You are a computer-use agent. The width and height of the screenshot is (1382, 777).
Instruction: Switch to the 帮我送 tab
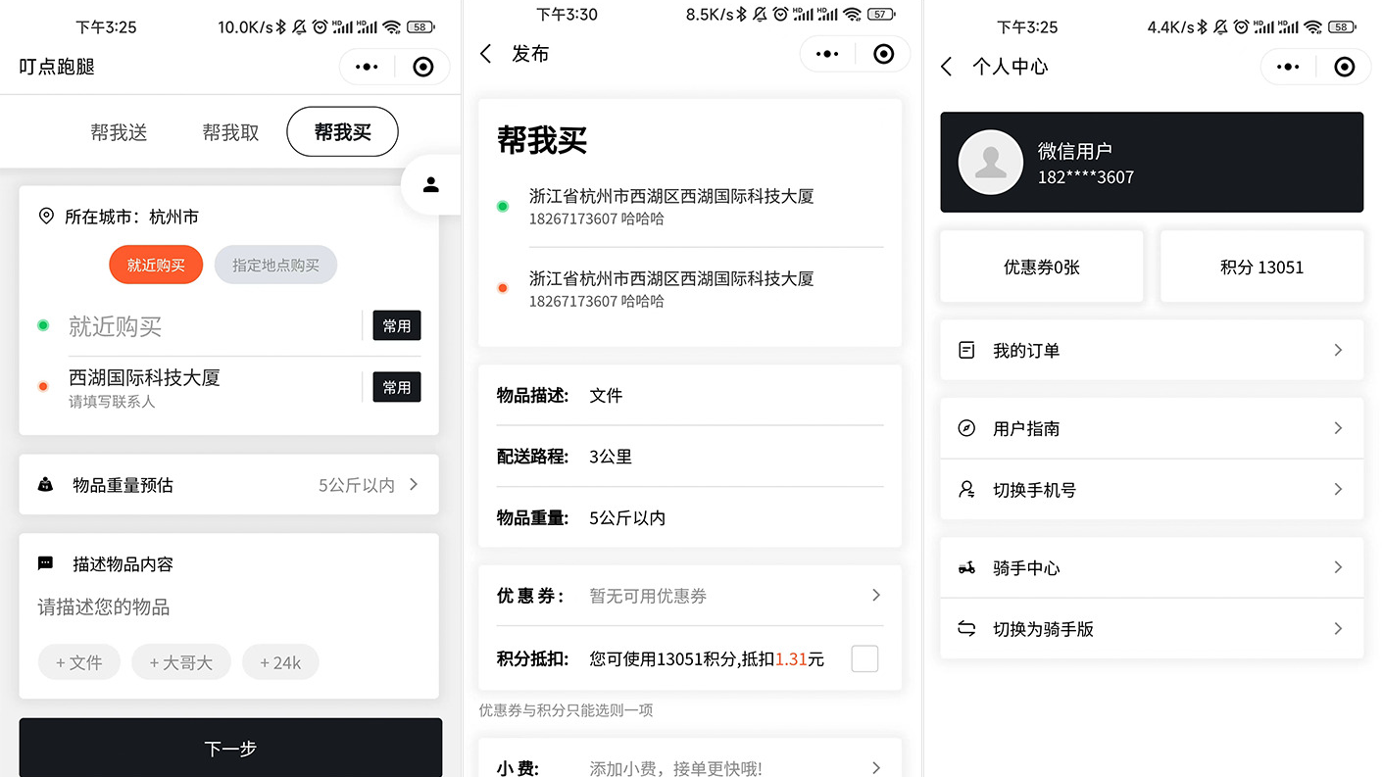click(x=119, y=132)
